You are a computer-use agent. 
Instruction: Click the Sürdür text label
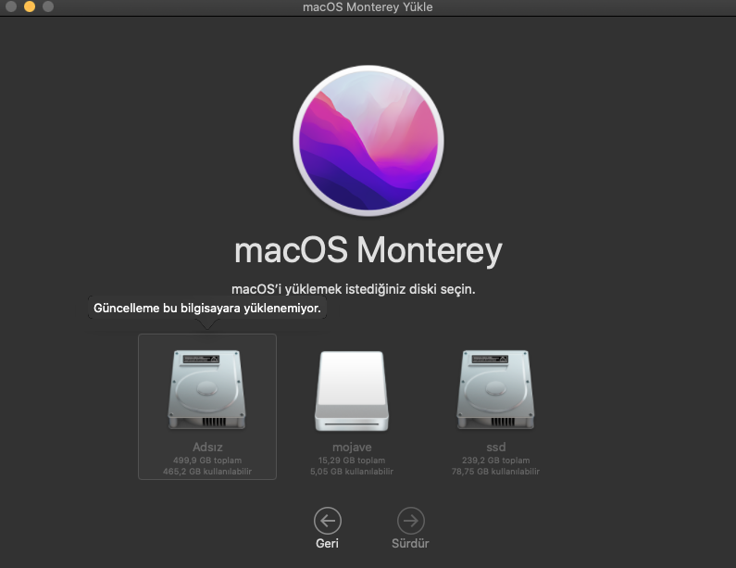coord(410,543)
